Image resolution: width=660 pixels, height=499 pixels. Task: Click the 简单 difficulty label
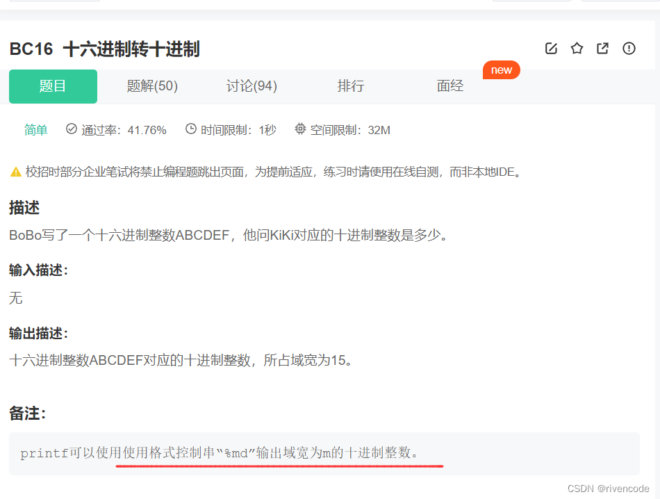(35, 129)
